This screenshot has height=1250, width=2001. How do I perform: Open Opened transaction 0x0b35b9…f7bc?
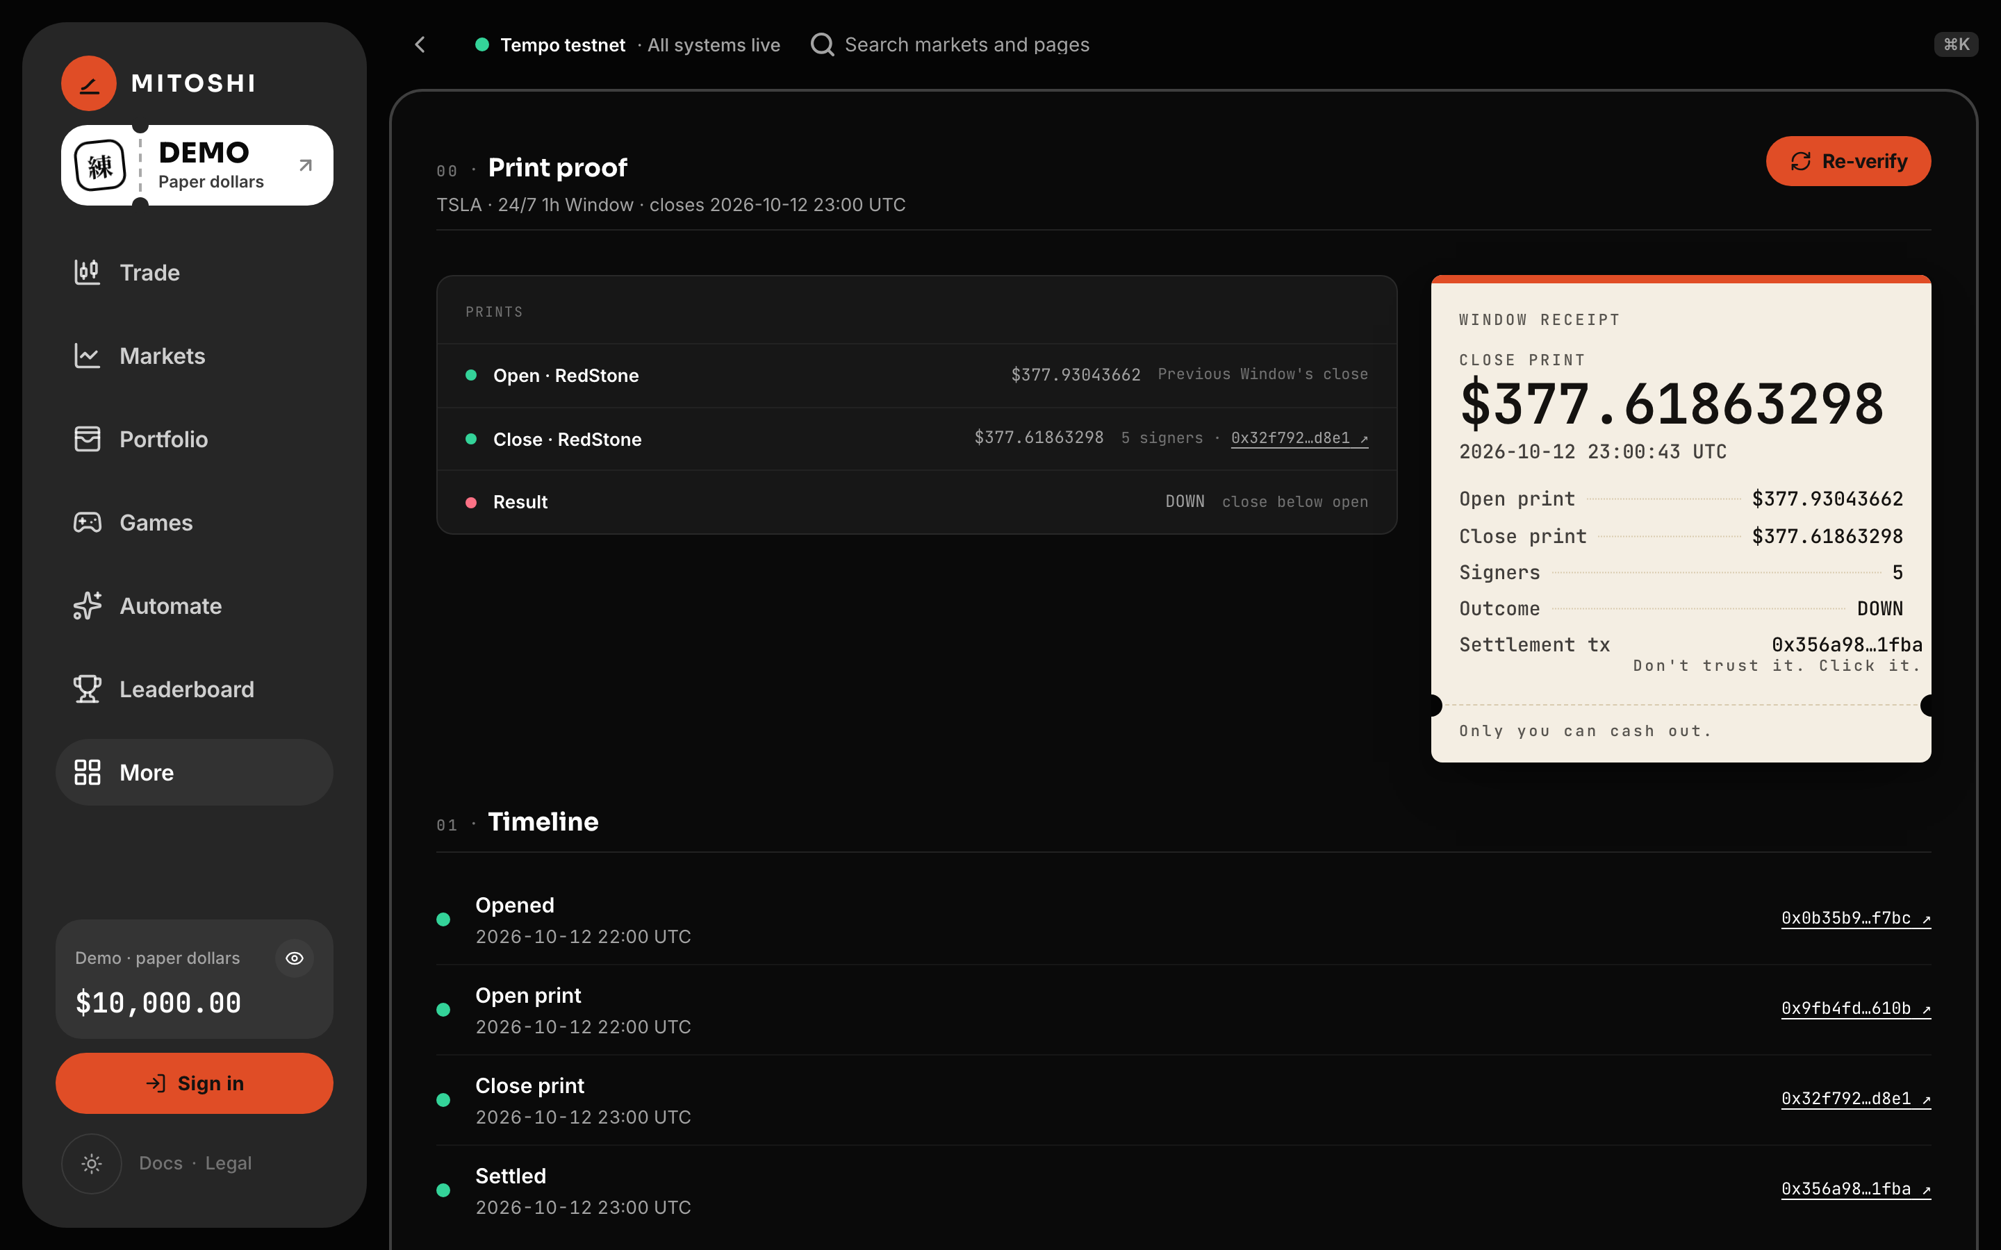click(x=1856, y=919)
